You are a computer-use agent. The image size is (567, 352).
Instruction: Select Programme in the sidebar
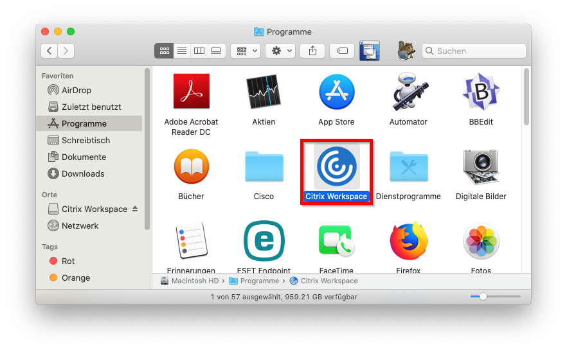pos(89,123)
